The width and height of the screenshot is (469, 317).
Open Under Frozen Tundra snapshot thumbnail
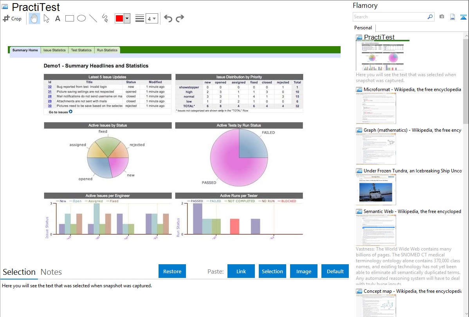tap(376, 190)
